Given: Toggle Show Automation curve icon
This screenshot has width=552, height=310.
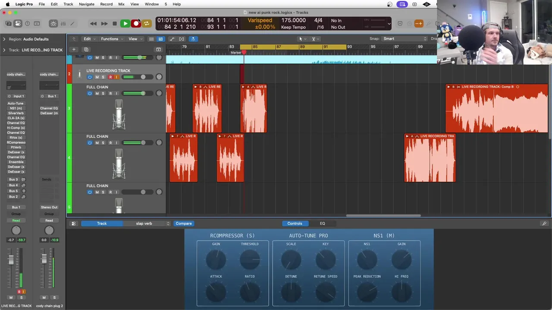Looking at the screenshot, I should (x=172, y=39).
